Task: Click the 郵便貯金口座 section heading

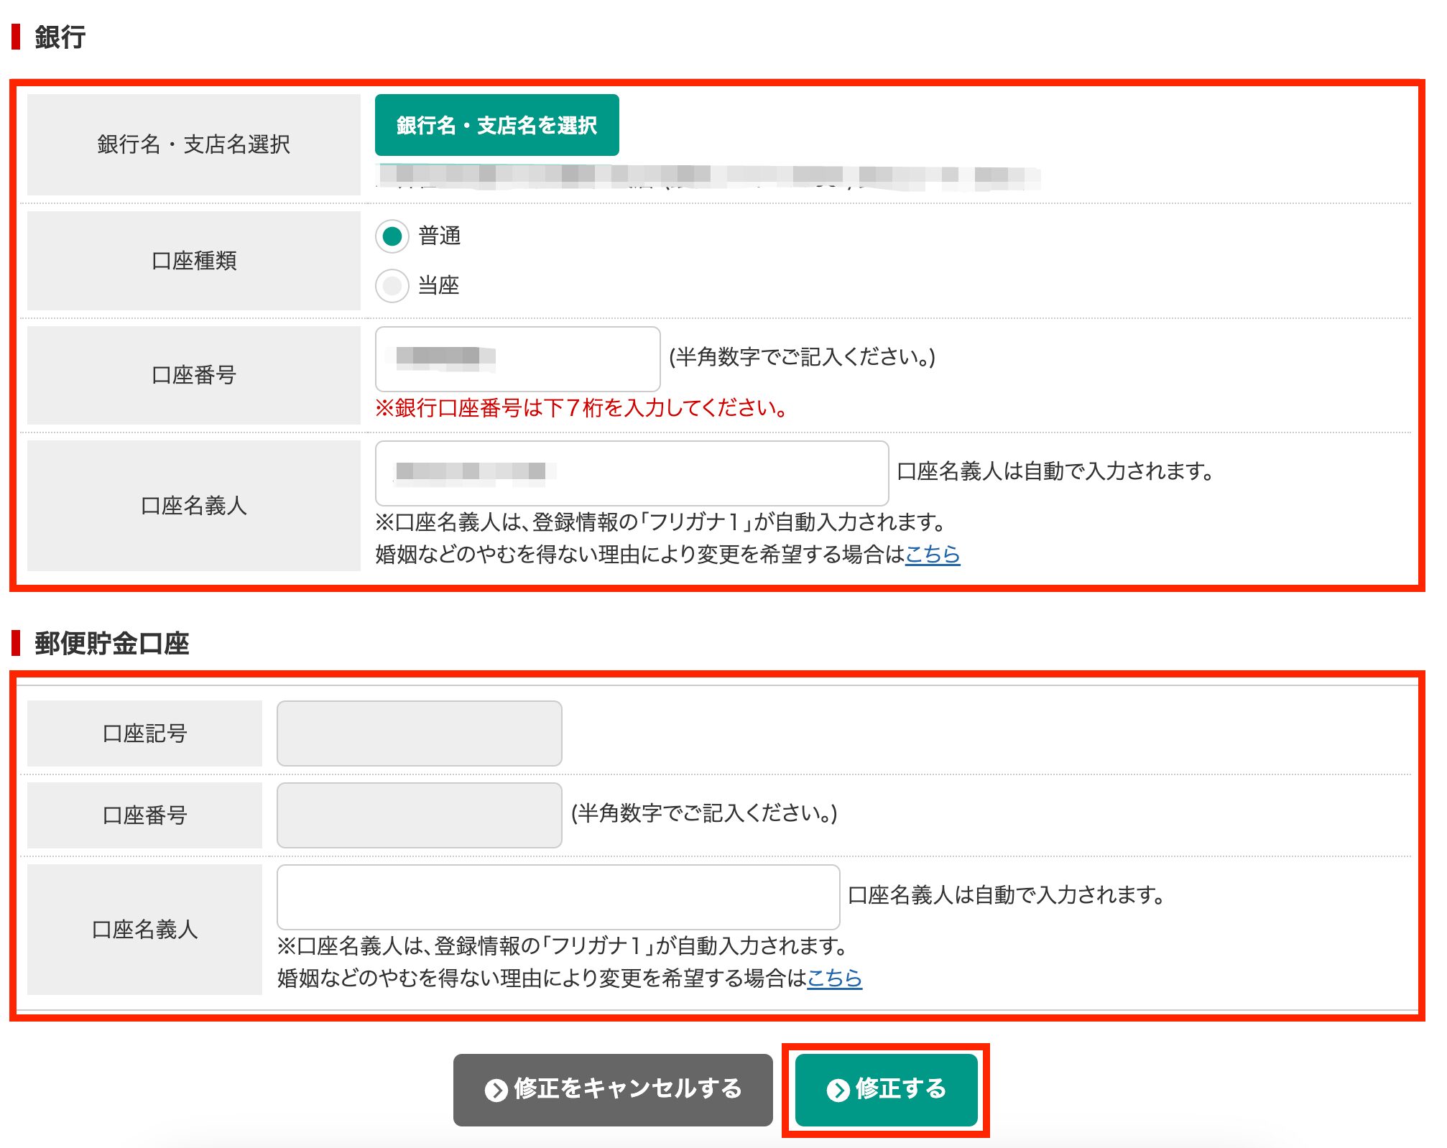Action: [112, 643]
